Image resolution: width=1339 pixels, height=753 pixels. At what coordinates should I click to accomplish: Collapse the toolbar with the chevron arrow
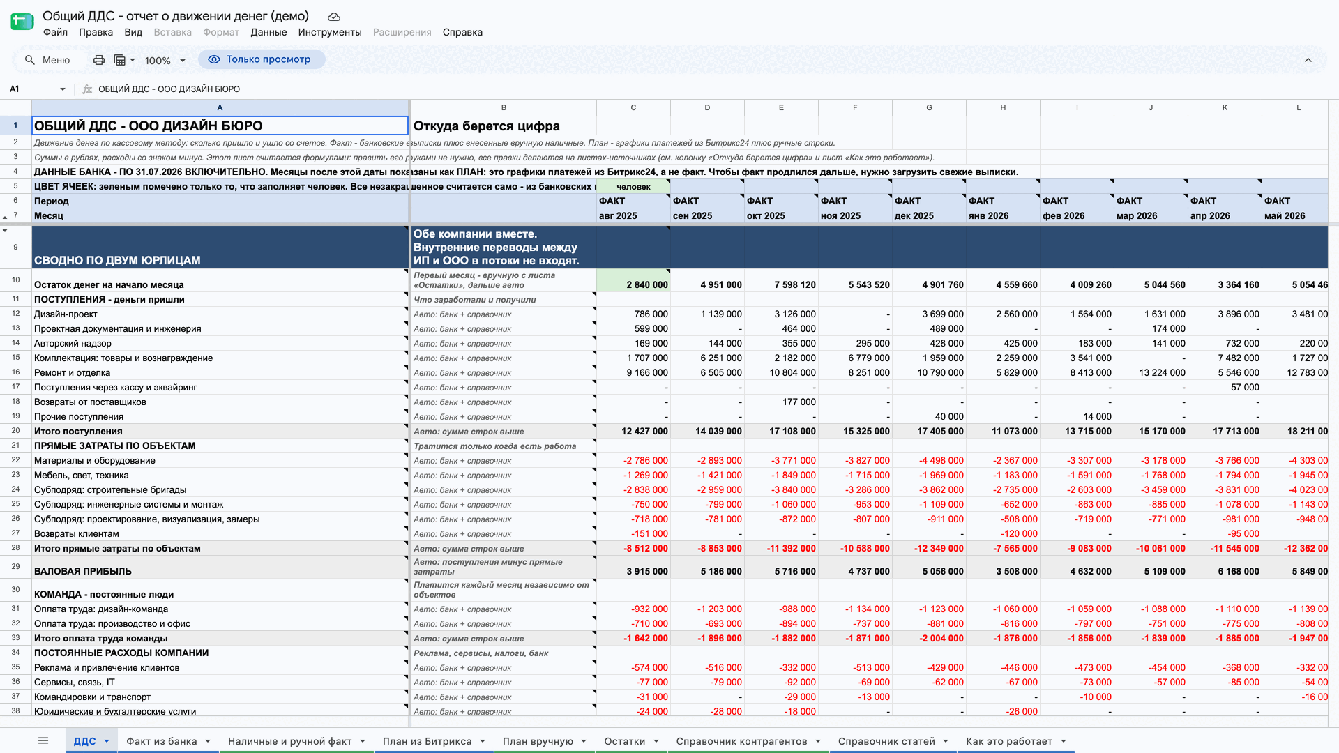tap(1308, 60)
